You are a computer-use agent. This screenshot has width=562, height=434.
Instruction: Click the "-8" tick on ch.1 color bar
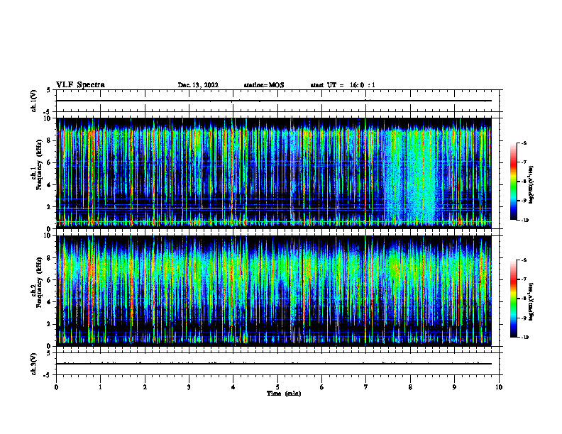coord(524,182)
